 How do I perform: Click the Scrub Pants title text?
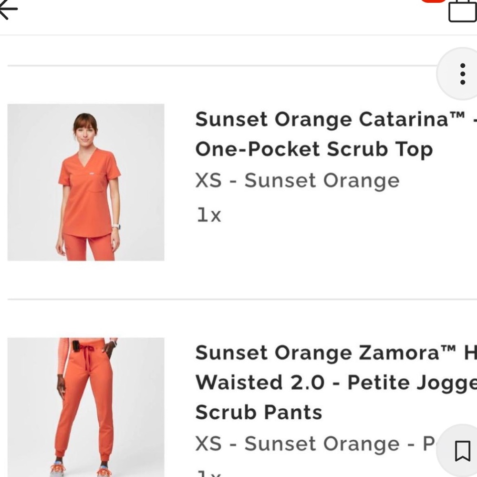(258, 412)
